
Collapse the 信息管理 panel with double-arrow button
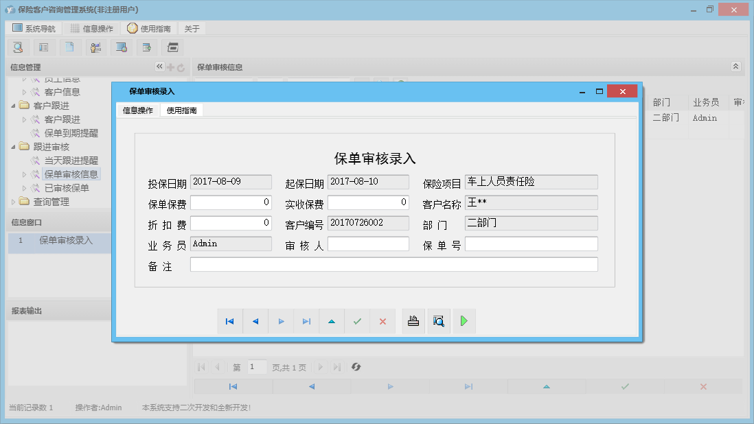159,67
